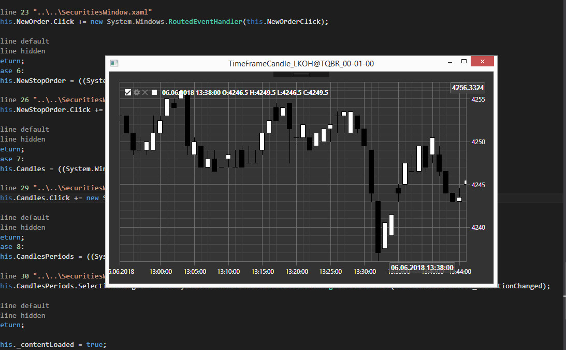Maximize the TimeFrameCandle chart window
The height and width of the screenshot is (350, 566).
pos(464,62)
